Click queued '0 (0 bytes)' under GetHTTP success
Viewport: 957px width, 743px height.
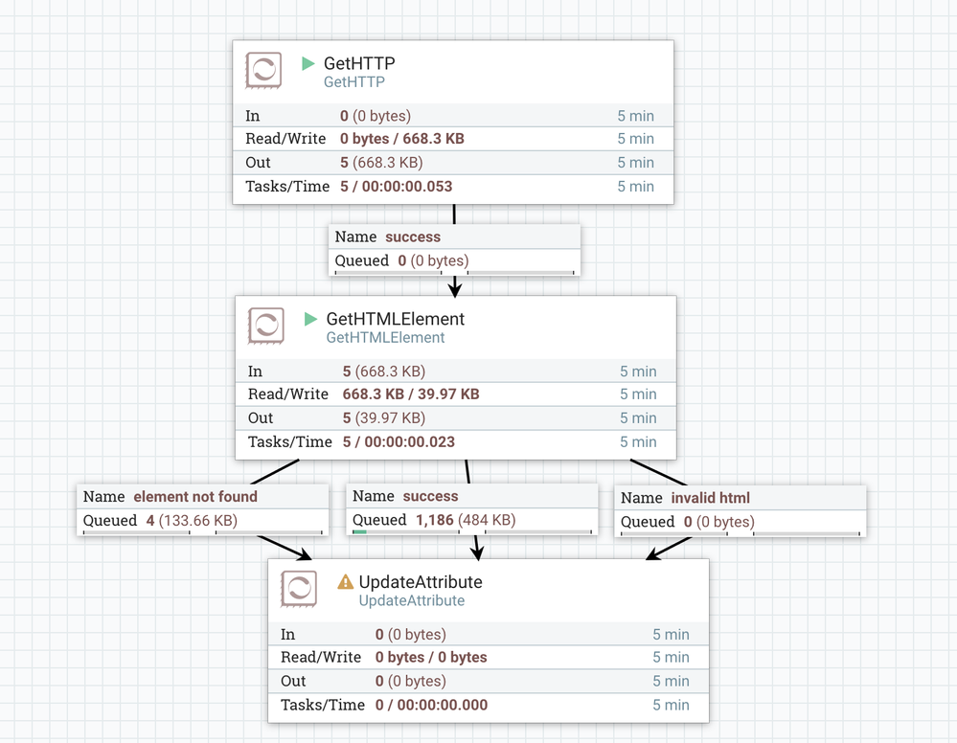point(433,260)
